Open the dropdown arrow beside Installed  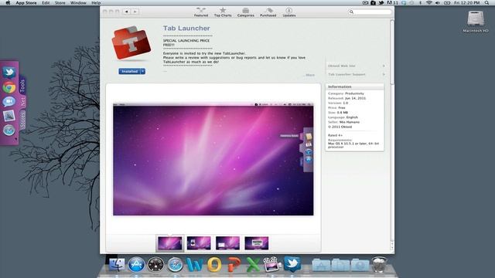[x=143, y=72]
